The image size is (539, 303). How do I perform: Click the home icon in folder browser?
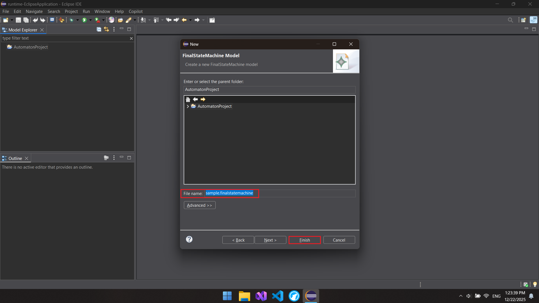188,99
